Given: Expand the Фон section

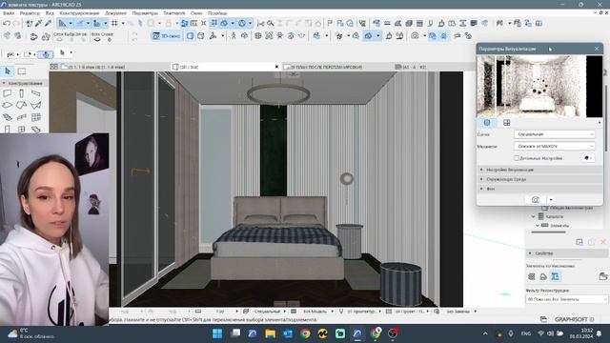Looking at the screenshot, I should [x=539, y=189].
